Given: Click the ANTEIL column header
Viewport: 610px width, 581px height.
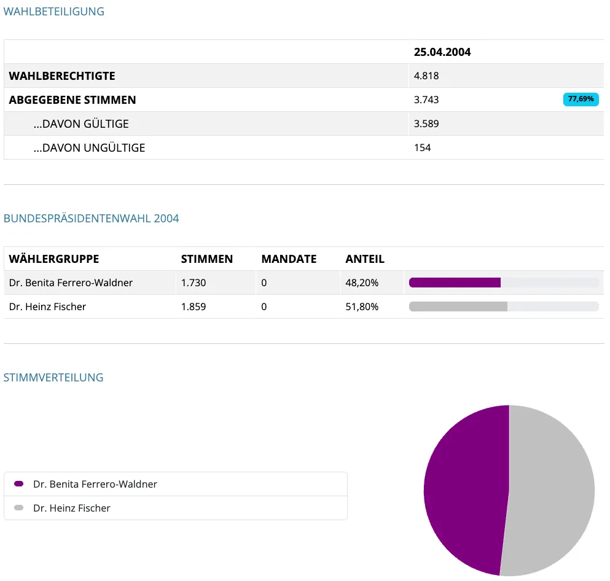Looking at the screenshot, I should click(364, 259).
